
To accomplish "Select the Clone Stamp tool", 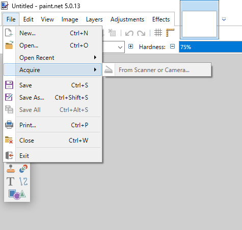I will click(x=11, y=169).
